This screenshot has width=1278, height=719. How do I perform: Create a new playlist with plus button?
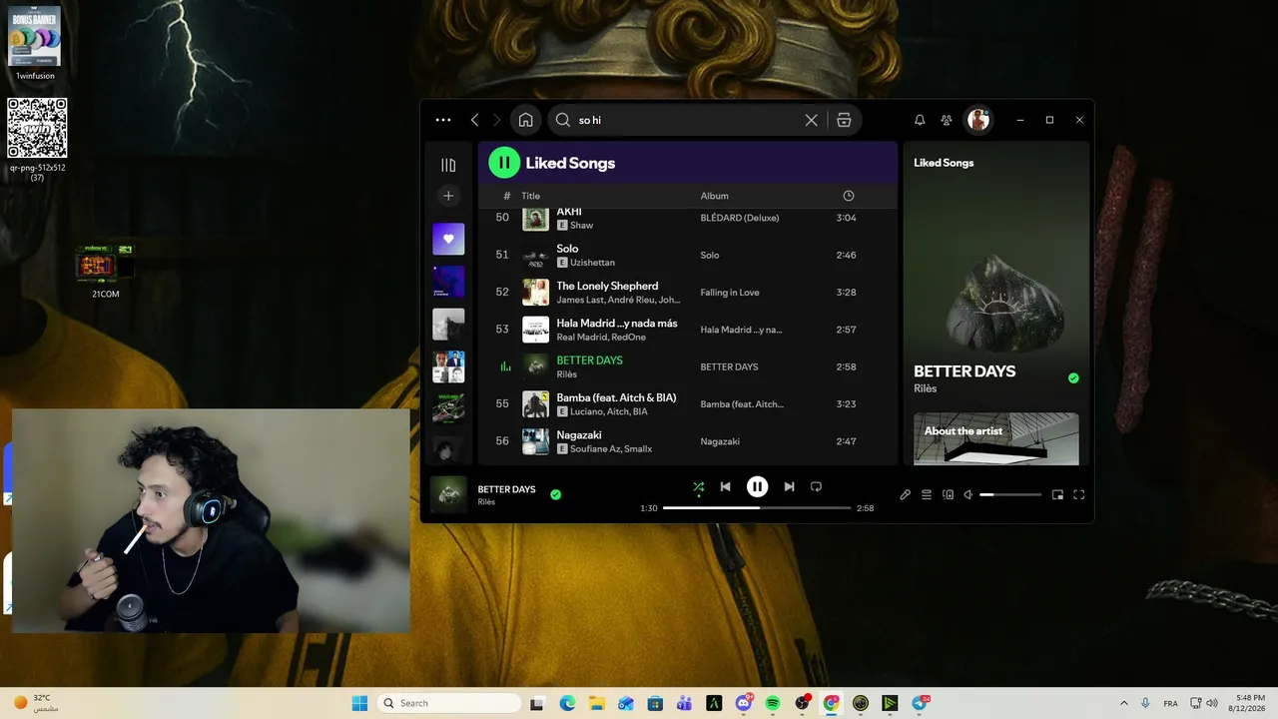(448, 196)
